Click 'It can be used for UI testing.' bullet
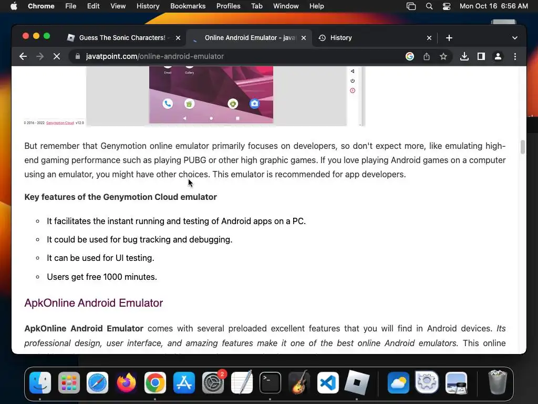Viewport: 538px width, 404px height. [x=100, y=258]
